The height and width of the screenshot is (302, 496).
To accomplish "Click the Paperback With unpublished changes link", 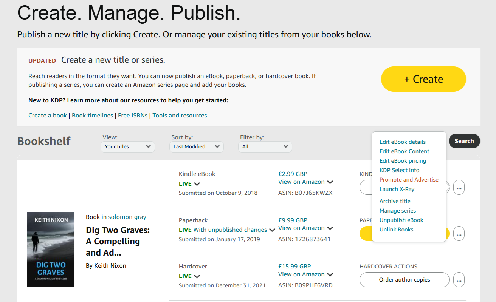I will (x=230, y=230).
